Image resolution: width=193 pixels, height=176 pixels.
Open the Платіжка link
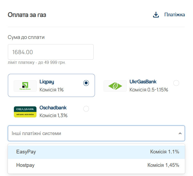(174, 15)
